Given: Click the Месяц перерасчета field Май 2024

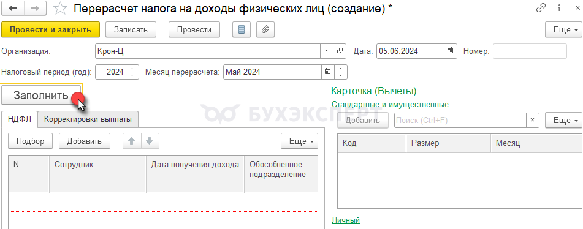Looking at the screenshot, I should coord(273,72).
